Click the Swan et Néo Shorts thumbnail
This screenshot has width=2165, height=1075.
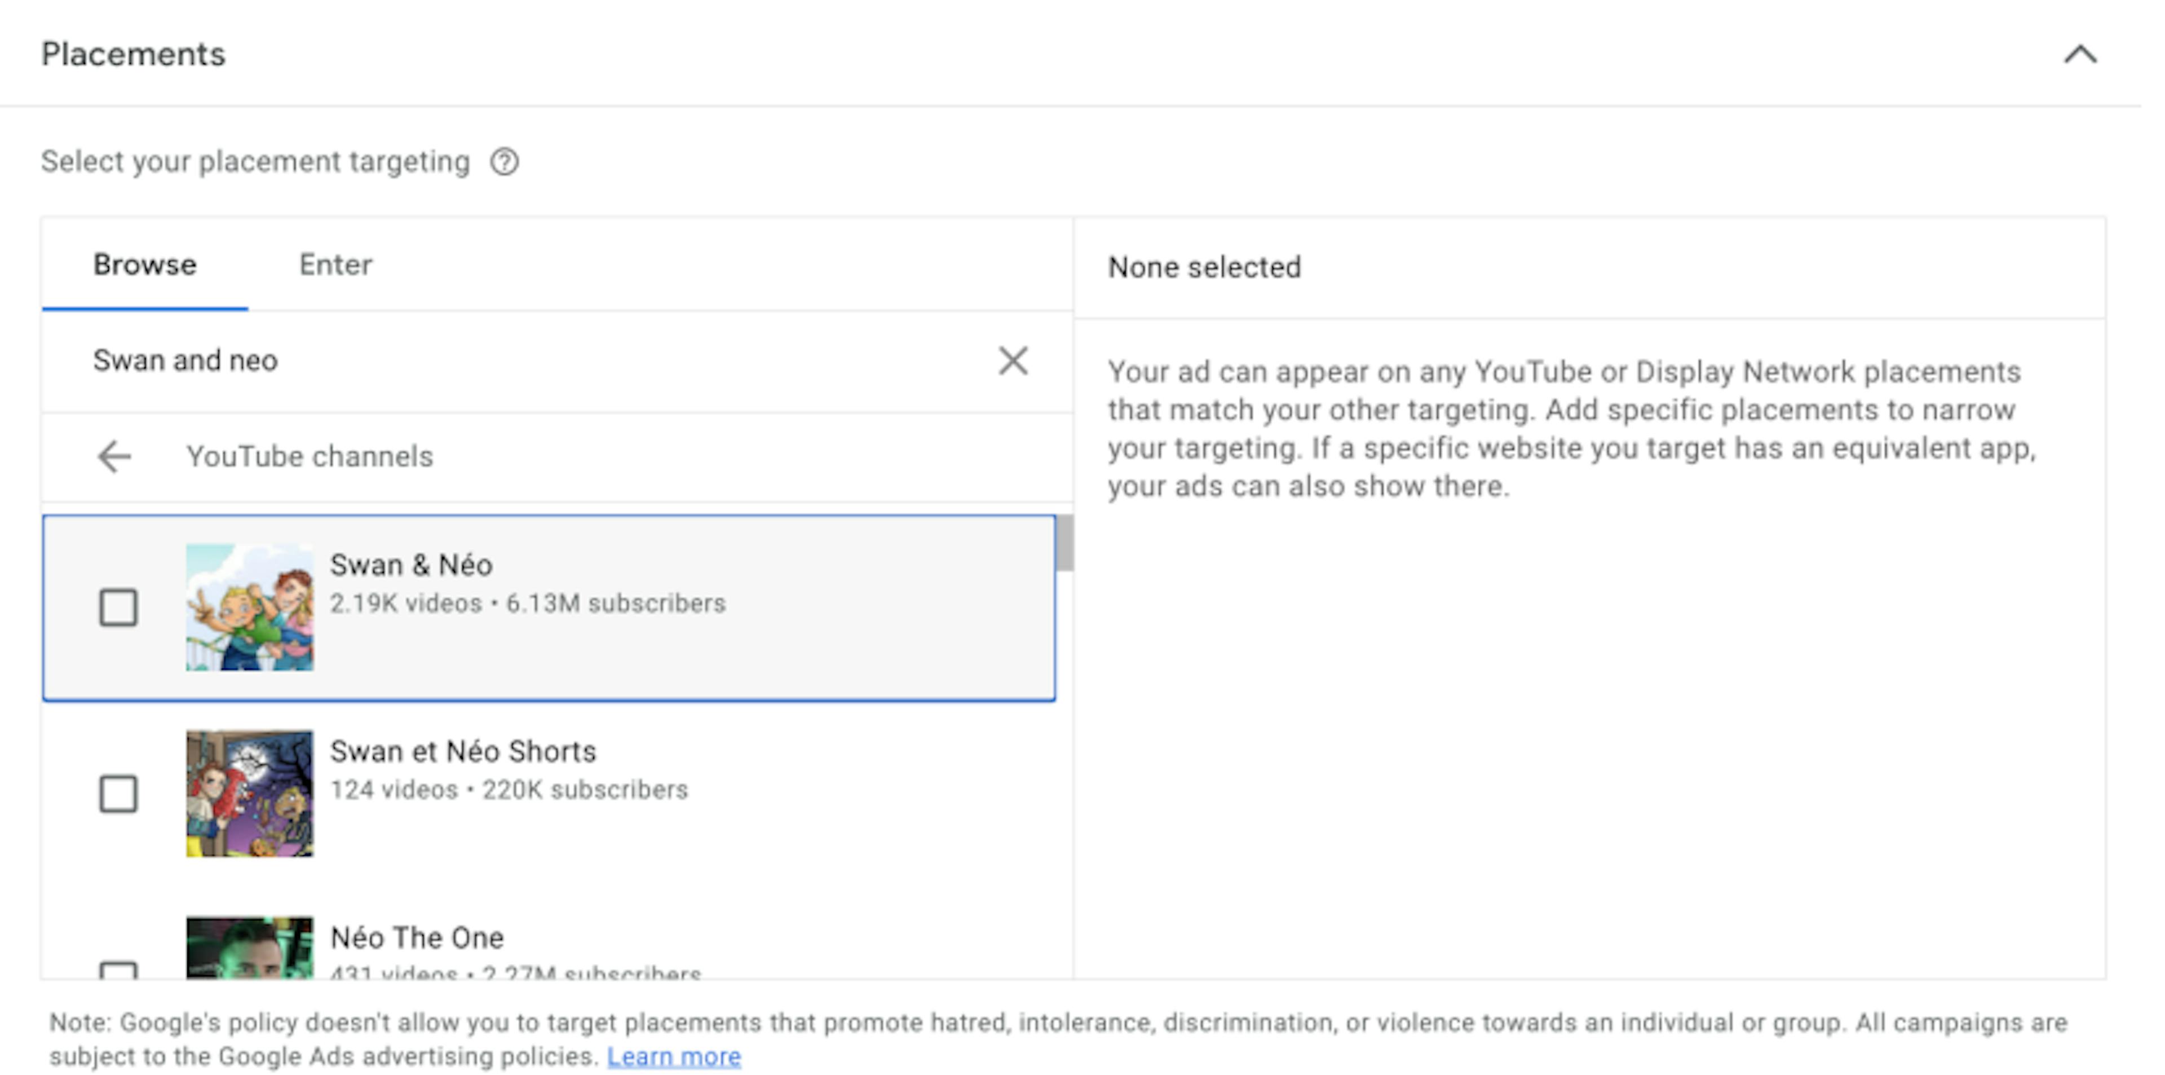(250, 794)
